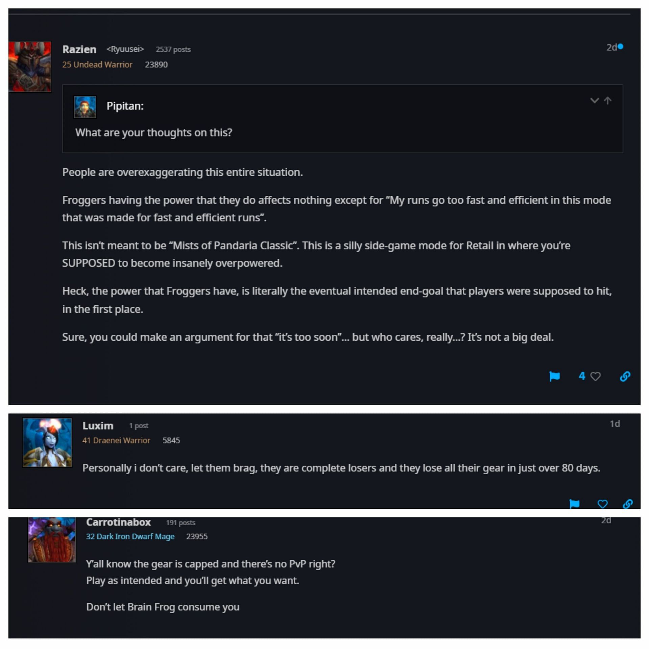649x649 pixels.
Task: Expand the quoted Pipitan post
Action: click(x=594, y=100)
